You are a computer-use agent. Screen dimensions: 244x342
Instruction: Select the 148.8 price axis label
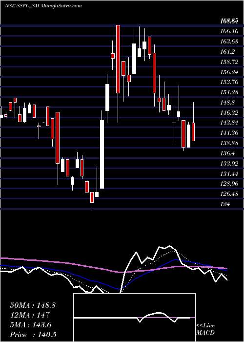227,102
